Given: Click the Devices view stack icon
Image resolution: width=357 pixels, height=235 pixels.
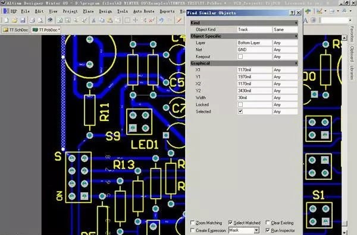Looking at the screenshot, I should point(50,20).
